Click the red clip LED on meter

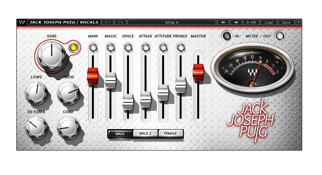click(x=277, y=62)
